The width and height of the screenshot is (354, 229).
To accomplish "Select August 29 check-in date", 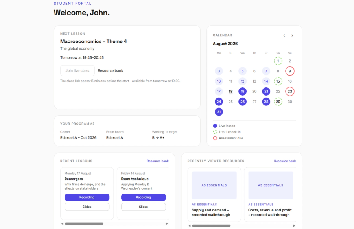I will point(278,102).
